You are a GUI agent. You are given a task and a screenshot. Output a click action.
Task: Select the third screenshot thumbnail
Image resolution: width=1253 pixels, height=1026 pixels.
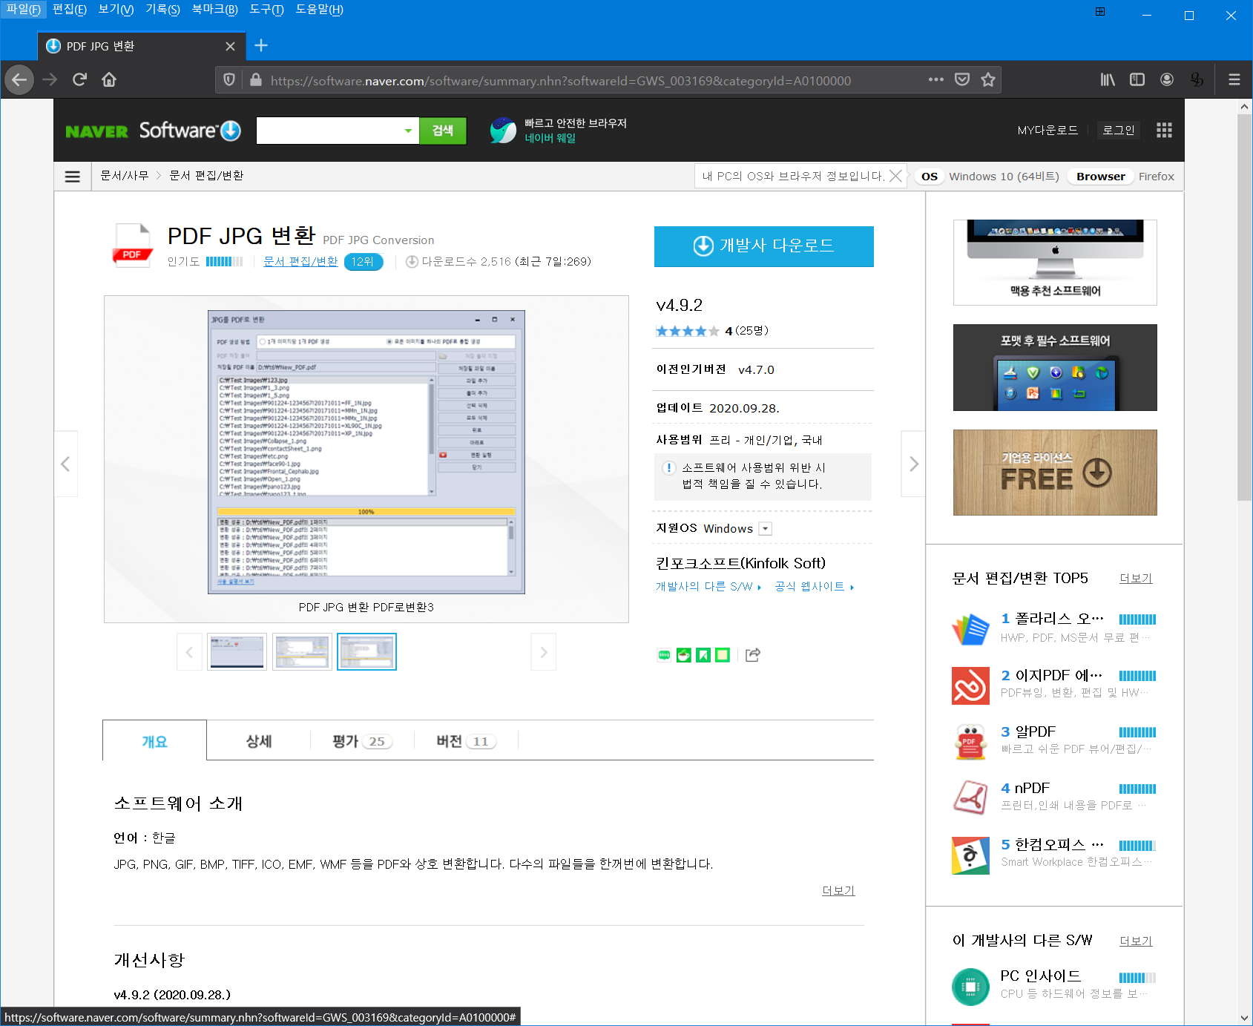coord(366,652)
